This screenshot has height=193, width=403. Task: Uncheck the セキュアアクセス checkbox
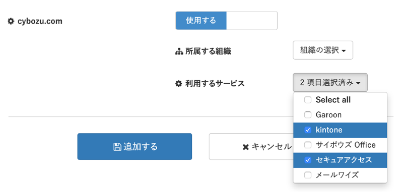coord(308,160)
